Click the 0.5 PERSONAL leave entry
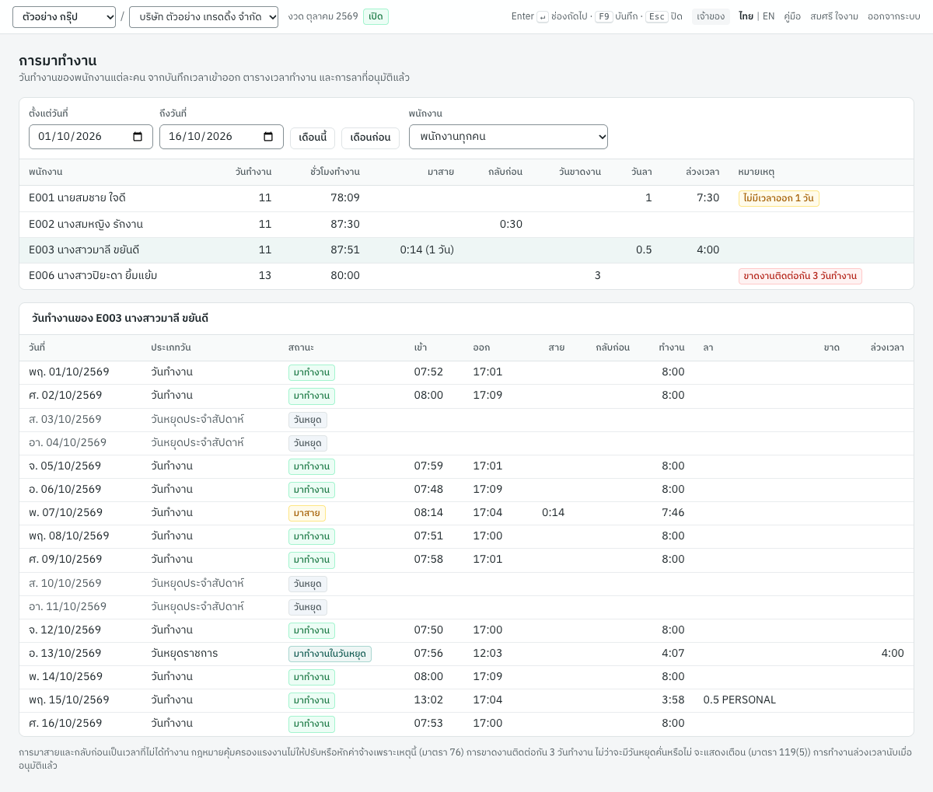The width and height of the screenshot is (933, 792). 739,700
